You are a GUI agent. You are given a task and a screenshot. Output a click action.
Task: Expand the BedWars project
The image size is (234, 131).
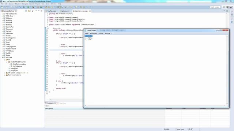pyautogui.click(x=2, y=25)
